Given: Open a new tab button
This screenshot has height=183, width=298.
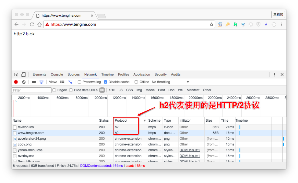Looking at the screenshot, I should click(x=101, y=16).
